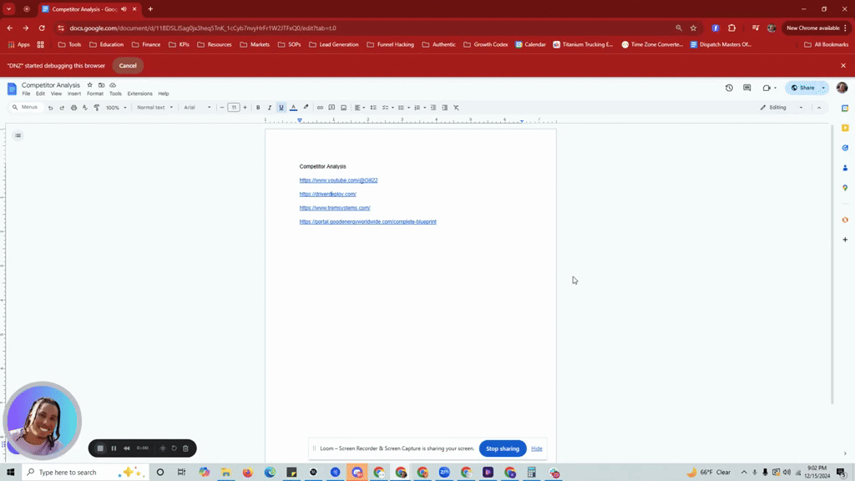Open the Normal text style dropdown

coord(154,108)
